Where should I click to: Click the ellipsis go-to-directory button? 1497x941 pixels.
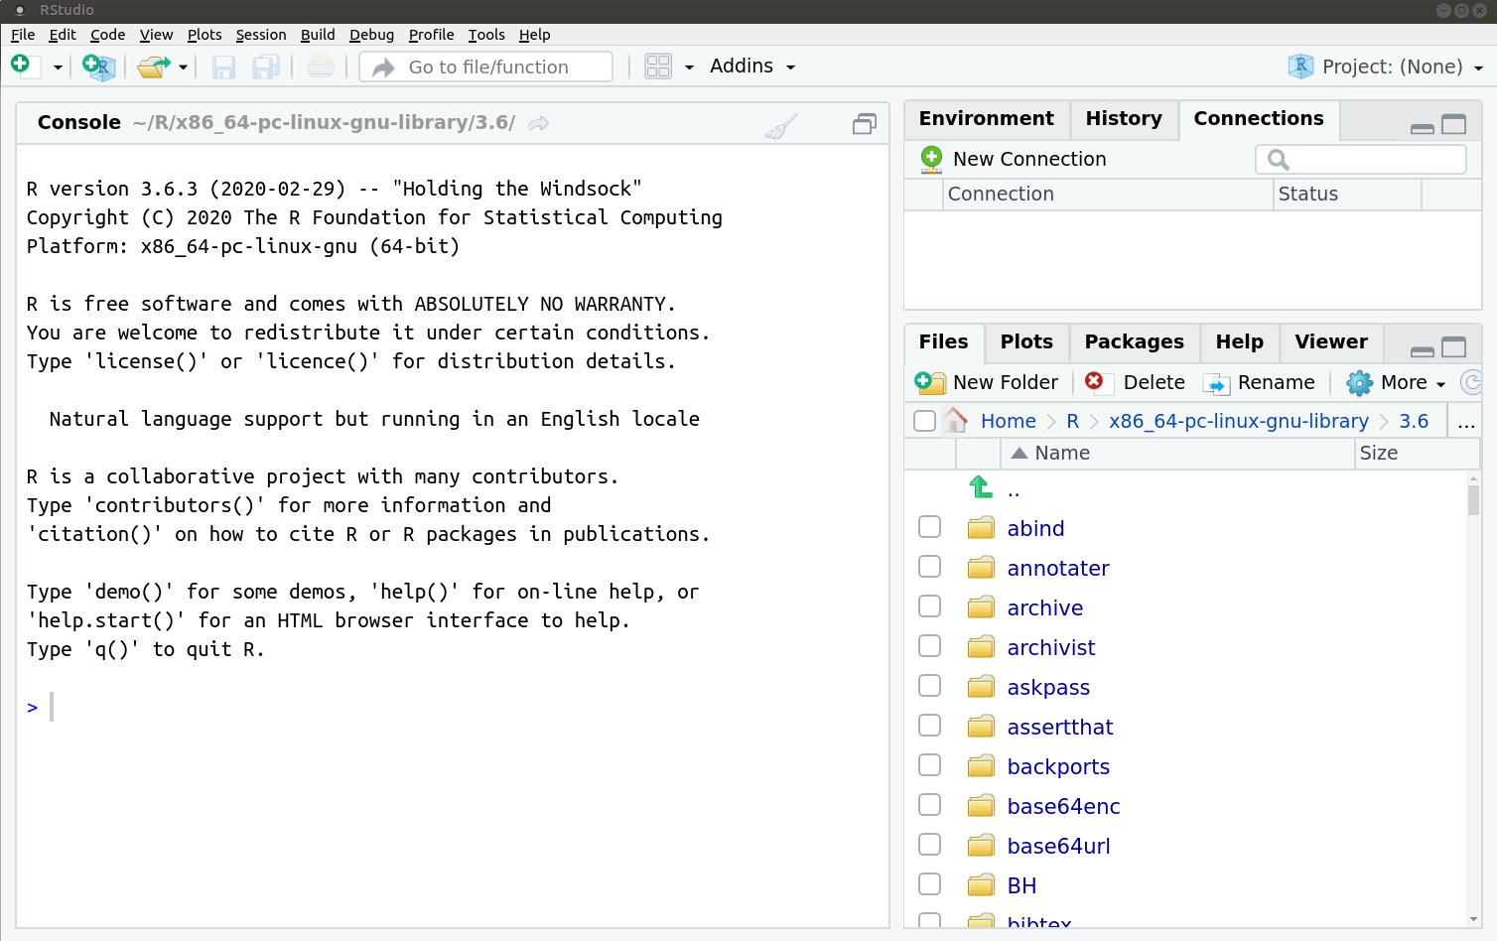point(1466,422)
